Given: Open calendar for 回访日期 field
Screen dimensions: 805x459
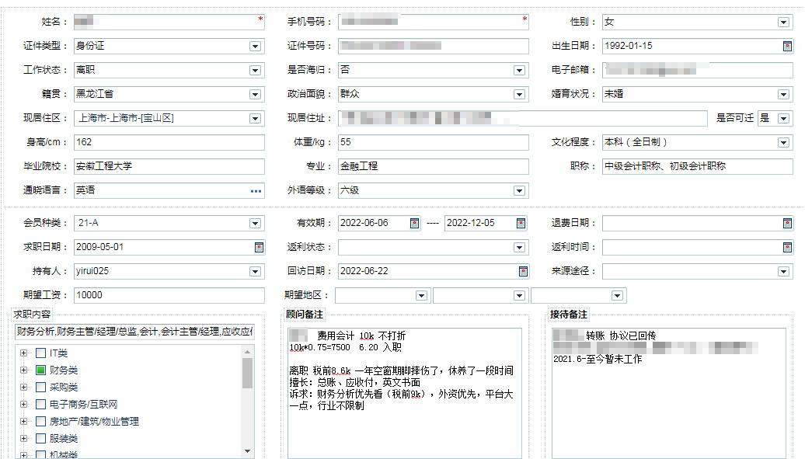Looking at the screenshot, I should point(523,272).
